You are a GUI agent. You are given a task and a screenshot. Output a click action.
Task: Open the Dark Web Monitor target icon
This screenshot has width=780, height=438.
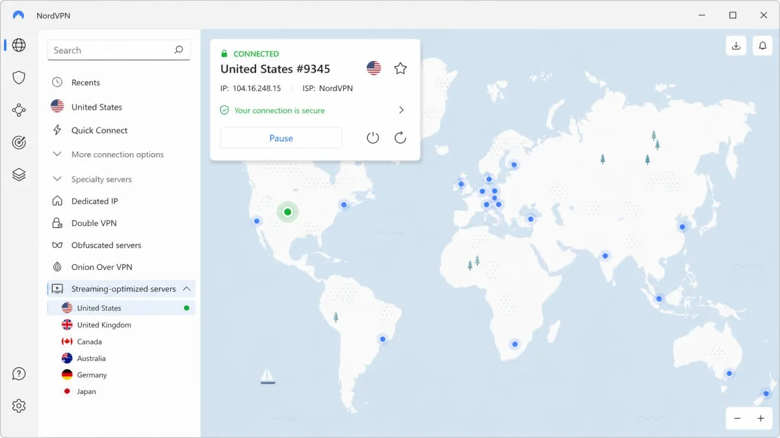(19, 143)
